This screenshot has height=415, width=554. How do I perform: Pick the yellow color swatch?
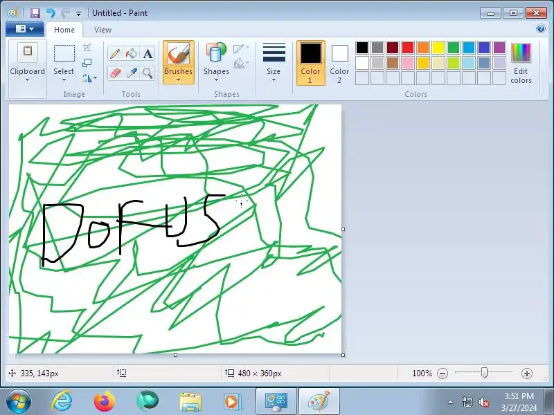(x=438, y=48)
